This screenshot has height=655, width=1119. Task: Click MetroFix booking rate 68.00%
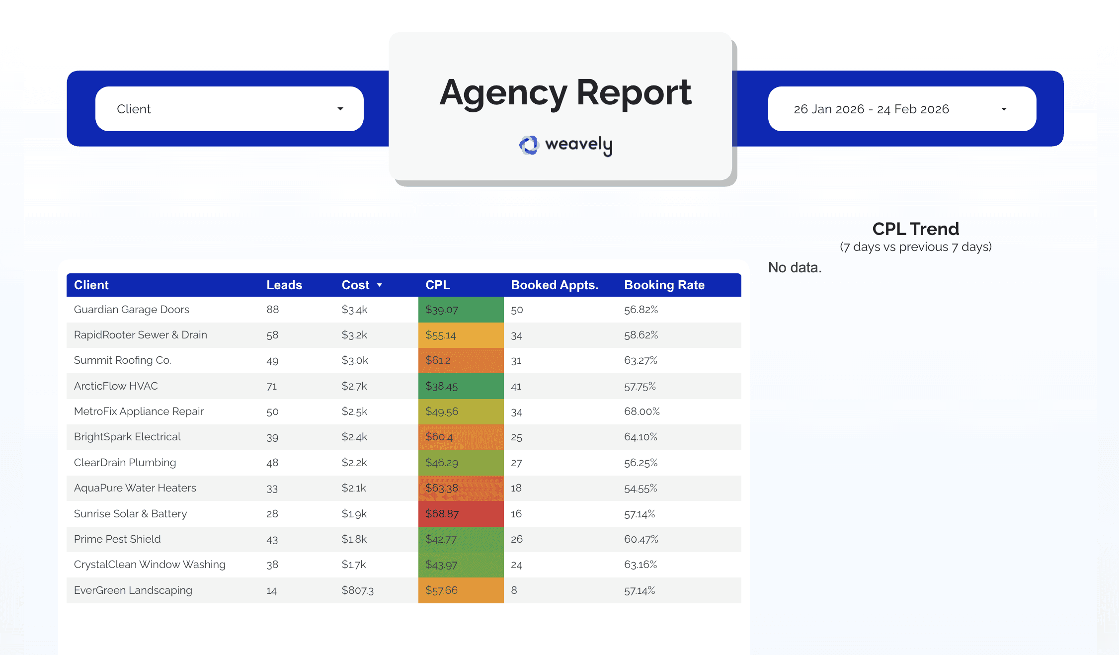pyautogui.click(x=641, y=411)
